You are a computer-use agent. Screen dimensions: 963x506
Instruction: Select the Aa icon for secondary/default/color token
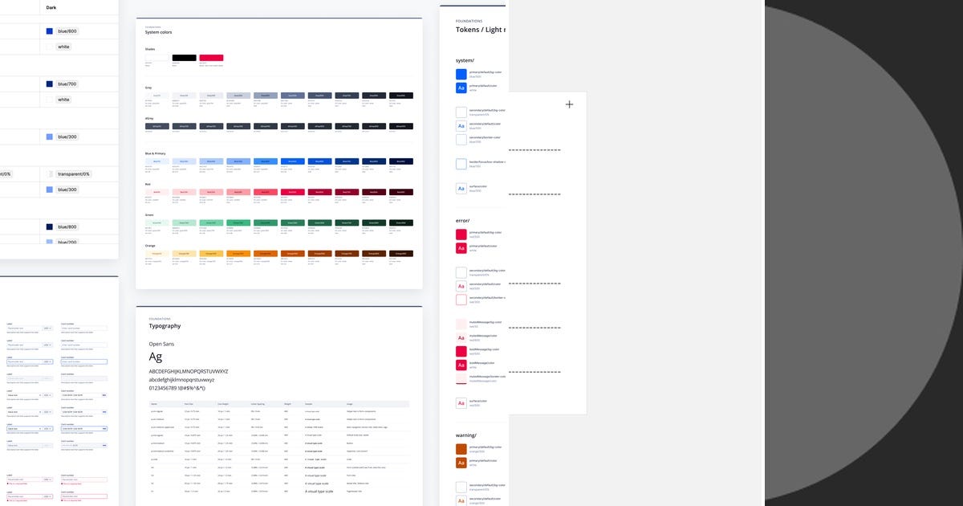[x=461, y=124]
